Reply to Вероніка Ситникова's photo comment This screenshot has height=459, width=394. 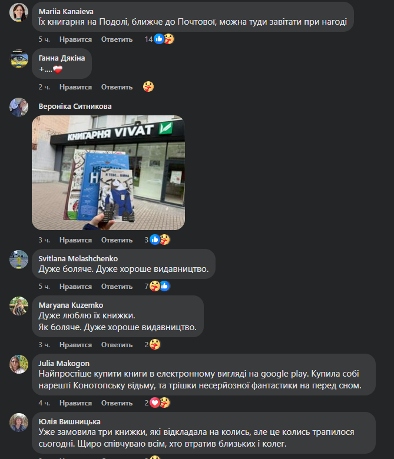coord(117,240)
